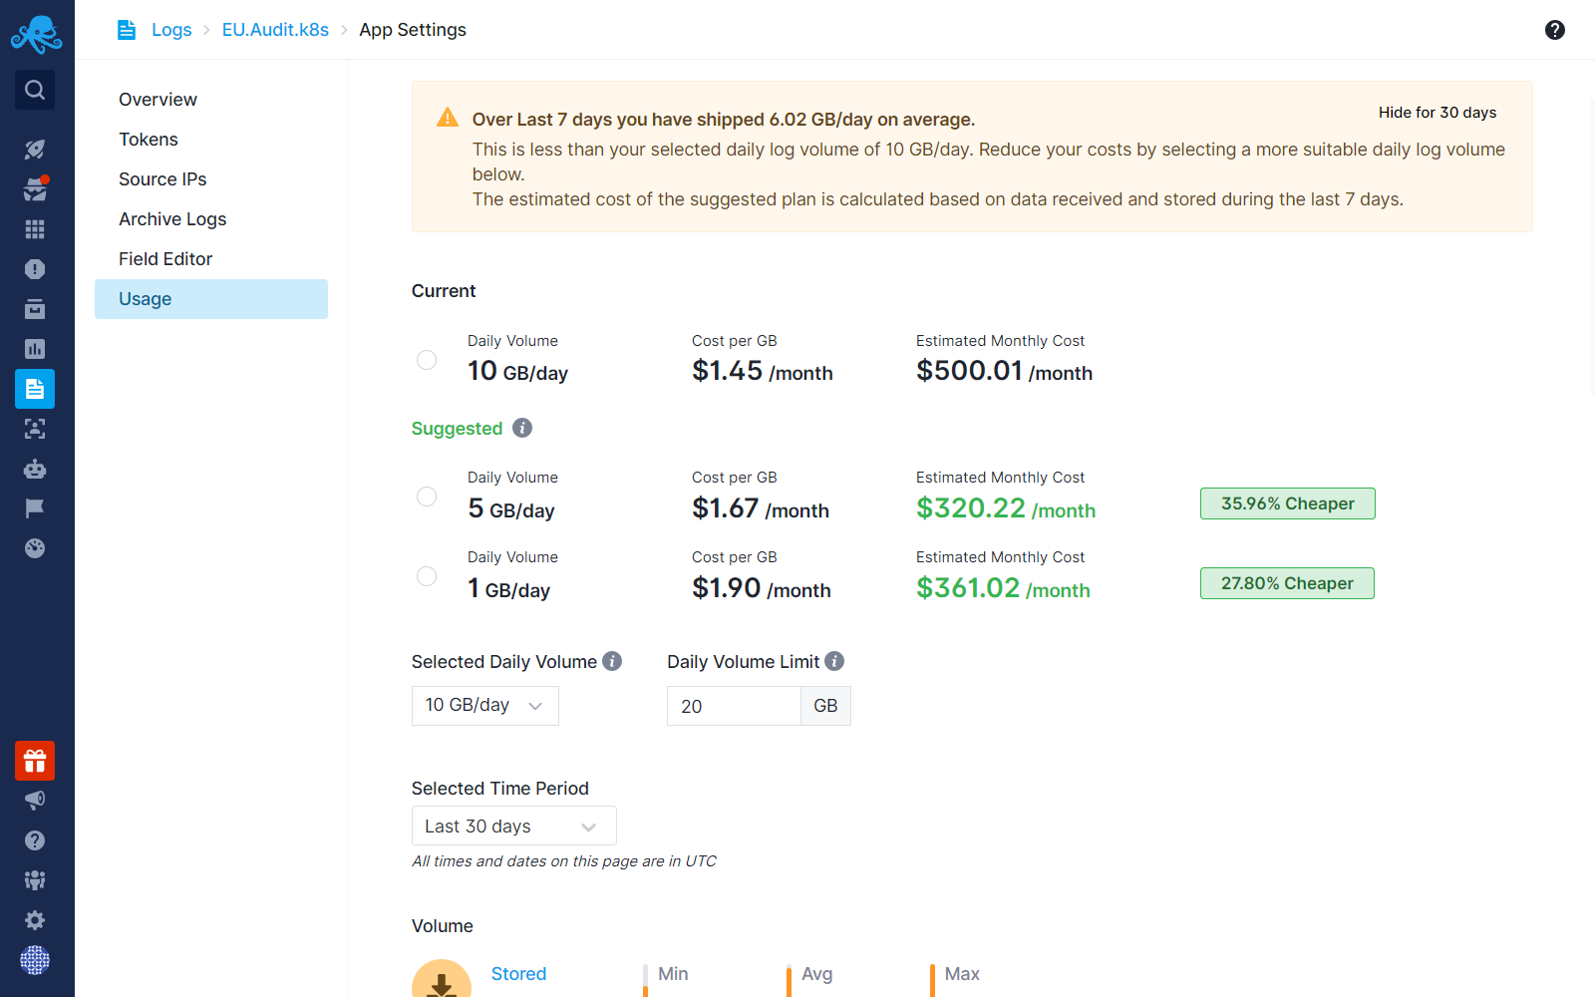Click the info icon beside Selected Daily Volume

coord(613,661)
